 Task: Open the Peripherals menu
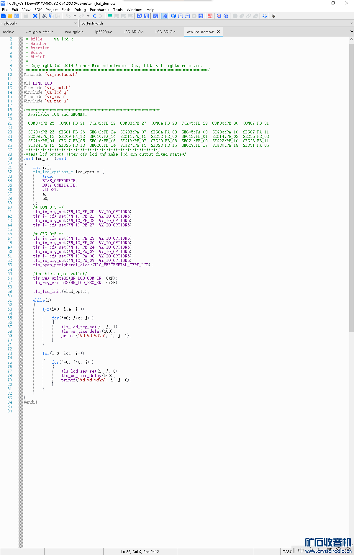tap(99, 9)
